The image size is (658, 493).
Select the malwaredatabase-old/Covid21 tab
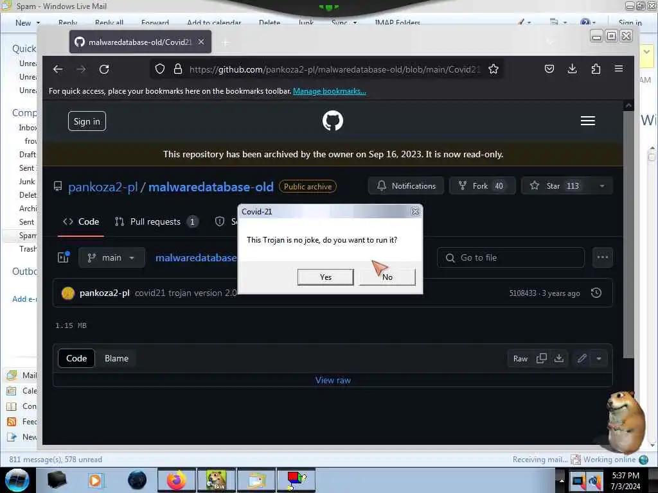pyautogui.click(x=140, y=42)
